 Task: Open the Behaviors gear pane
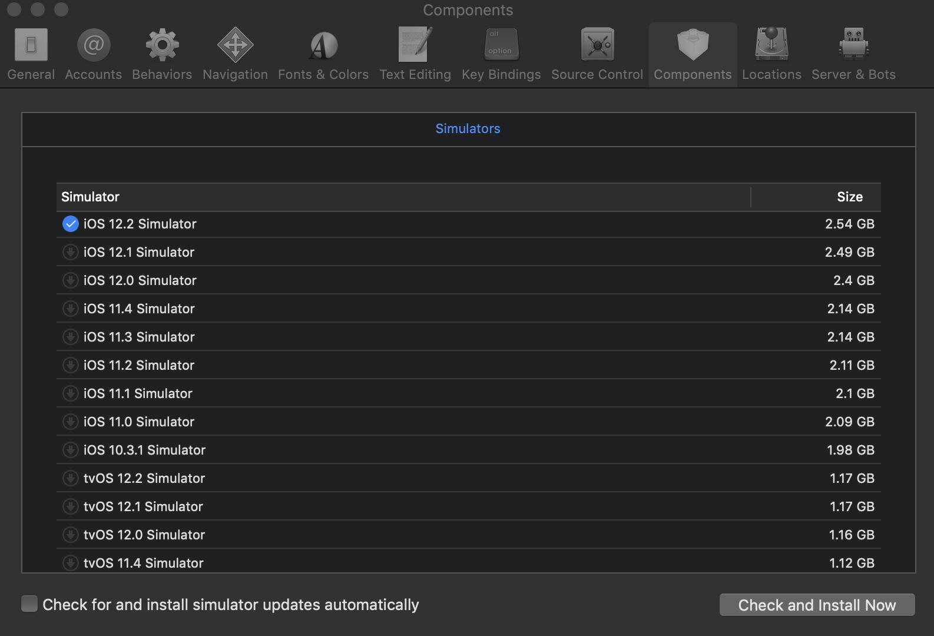[162, 54]
